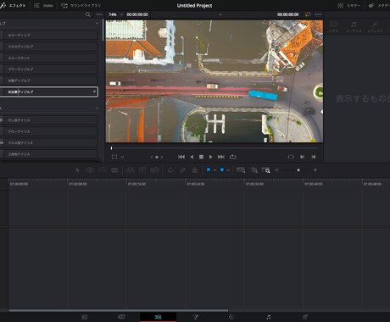Switch to ビデオ inspector tab
The image size is (390, 322).
click(333, 27)
